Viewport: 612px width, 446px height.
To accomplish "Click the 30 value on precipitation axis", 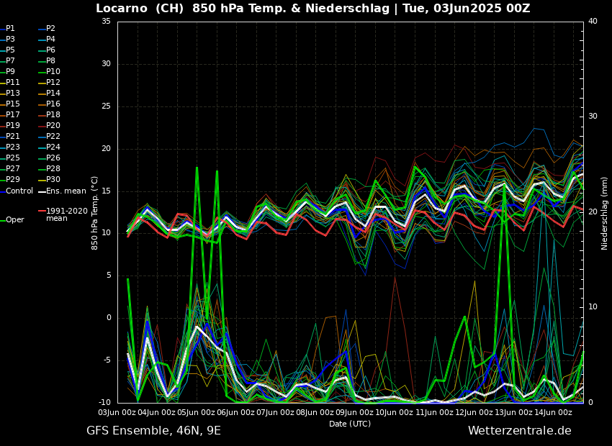I will [593, 117].
